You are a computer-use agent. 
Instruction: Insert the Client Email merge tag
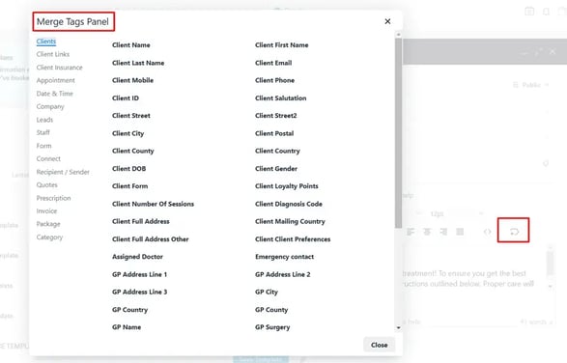click(x=273, y=63)
